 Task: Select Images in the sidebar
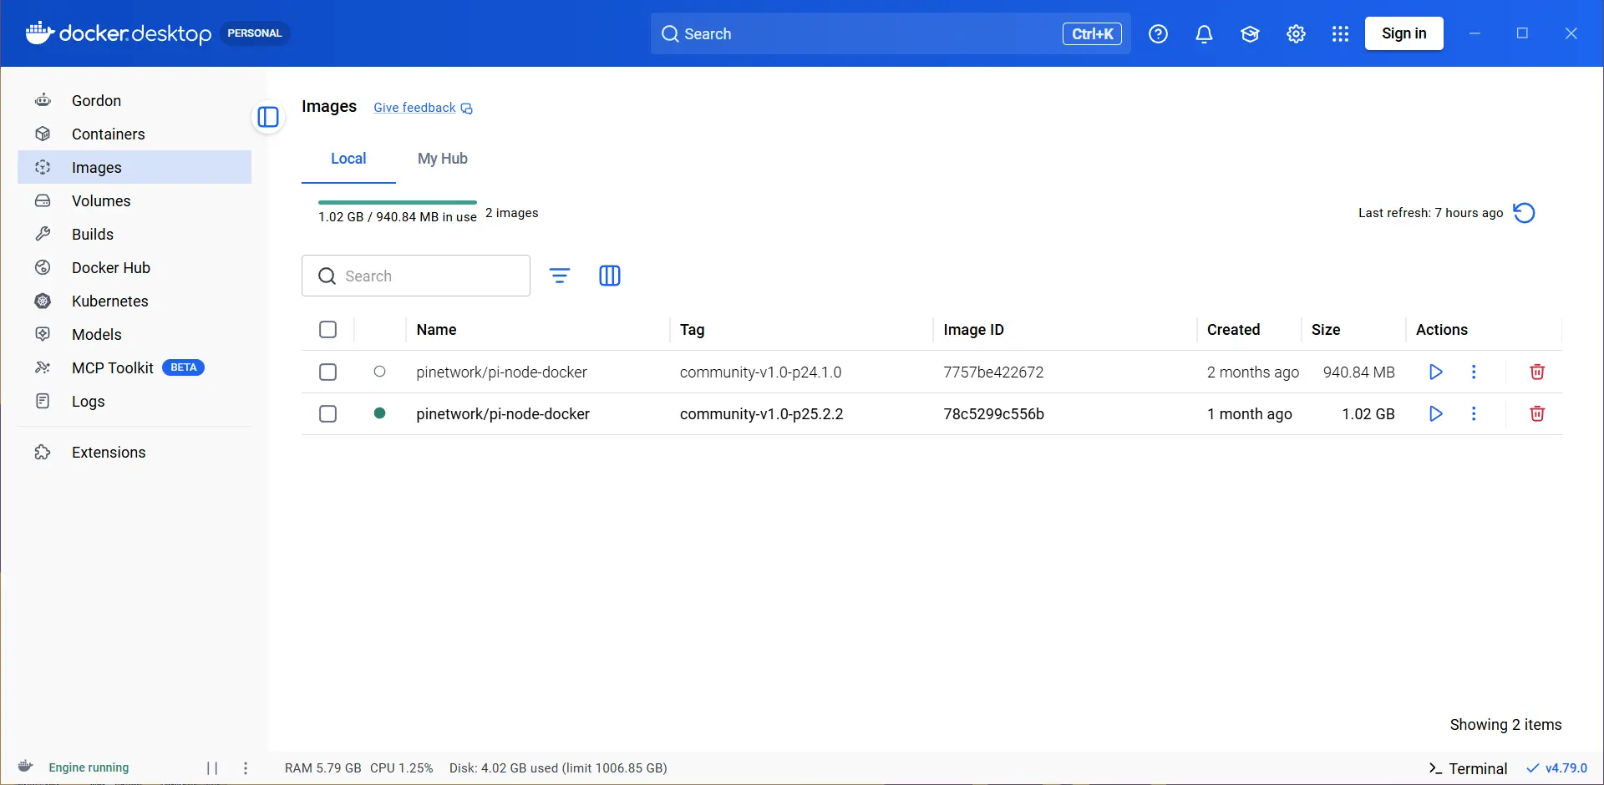tap(134, 167)
